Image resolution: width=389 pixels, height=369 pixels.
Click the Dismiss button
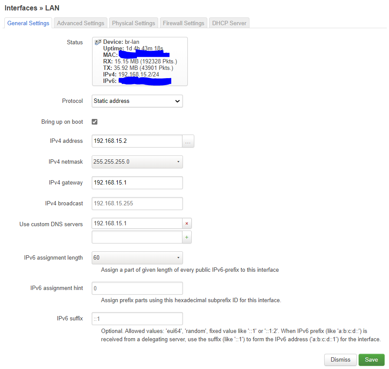340,360
